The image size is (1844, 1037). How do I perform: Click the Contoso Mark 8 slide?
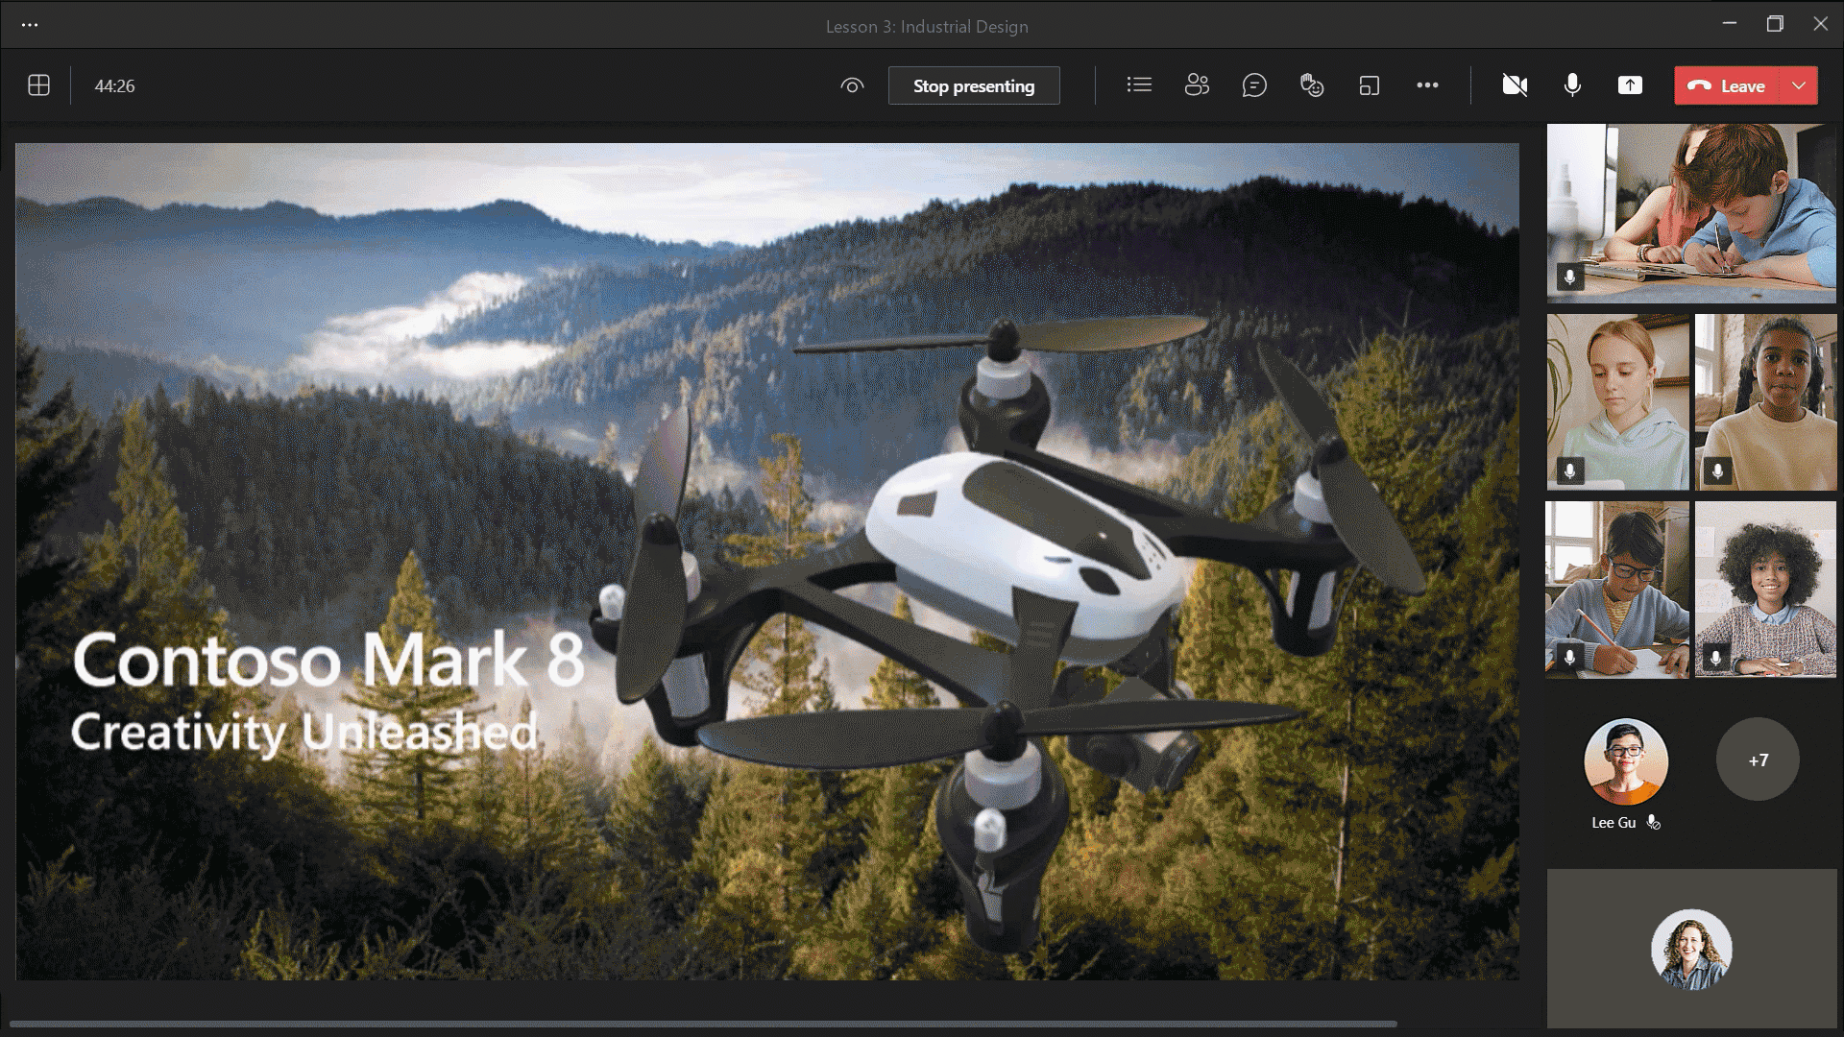pos(766,562)
